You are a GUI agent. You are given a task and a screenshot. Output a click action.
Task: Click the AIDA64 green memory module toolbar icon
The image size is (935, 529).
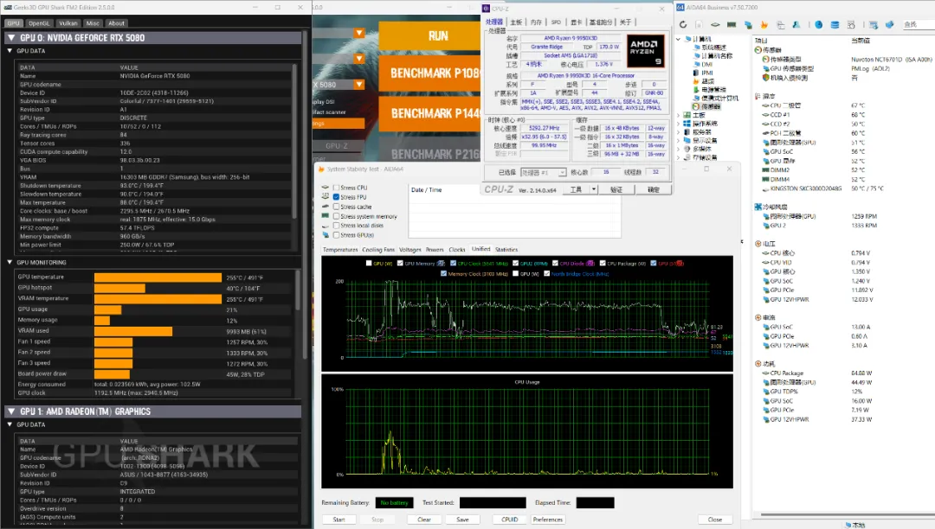732,24
